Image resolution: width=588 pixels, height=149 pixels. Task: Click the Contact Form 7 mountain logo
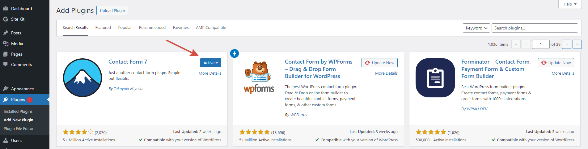coord(82,78)
